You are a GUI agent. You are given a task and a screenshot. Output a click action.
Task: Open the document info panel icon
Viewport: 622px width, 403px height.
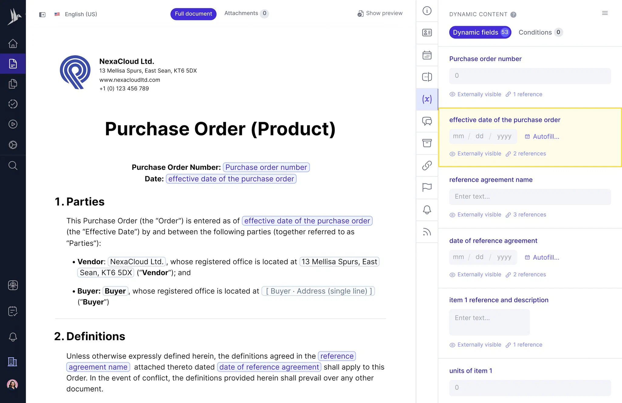pyautogui.click(x=427, y=11)
